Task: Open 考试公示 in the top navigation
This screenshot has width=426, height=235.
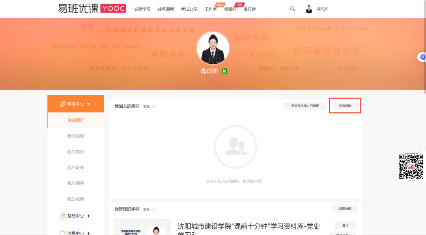Action: 189,9
